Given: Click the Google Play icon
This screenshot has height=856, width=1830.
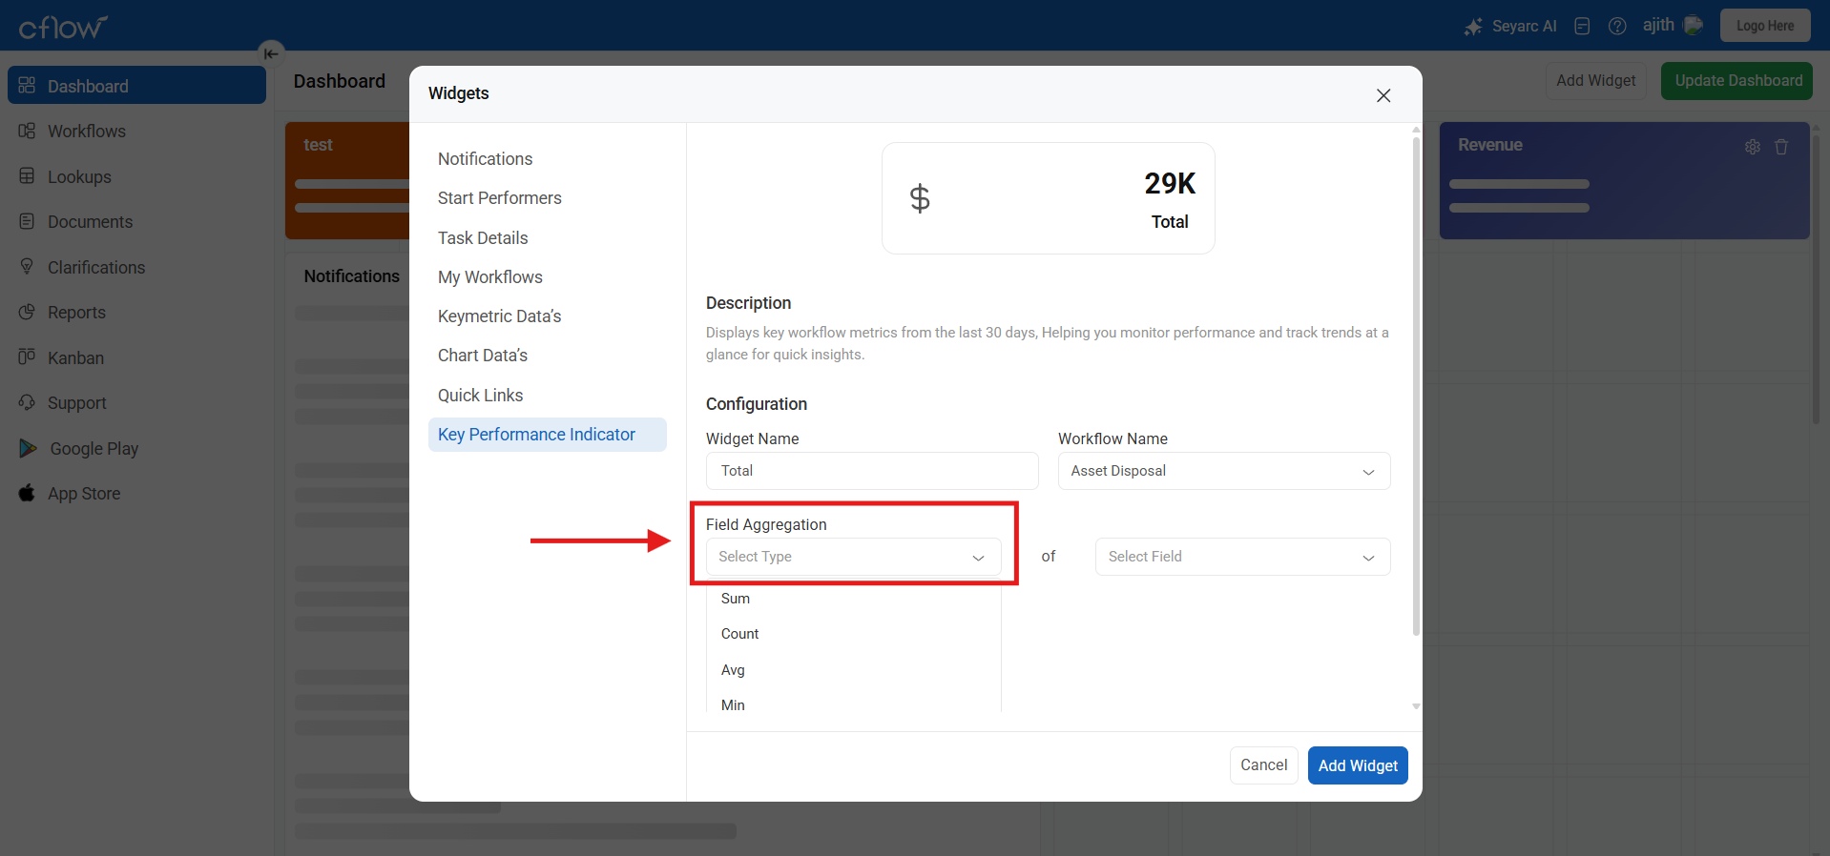Looking at the screenshot, I should (x=28, y=448).
